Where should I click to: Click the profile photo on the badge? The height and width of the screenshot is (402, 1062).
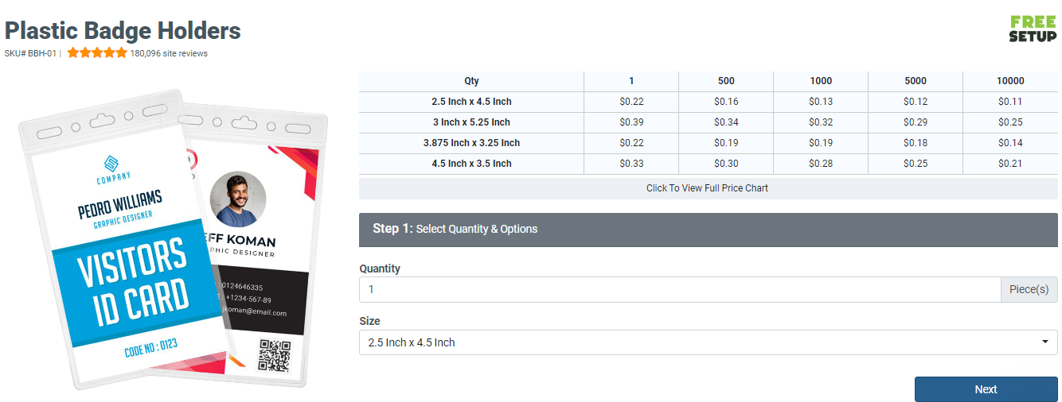pyautogui.click(x=237, y=199)
